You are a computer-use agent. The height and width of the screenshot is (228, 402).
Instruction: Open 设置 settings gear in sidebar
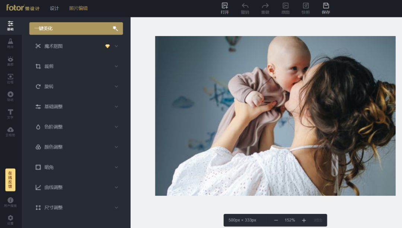coord(10,219)
